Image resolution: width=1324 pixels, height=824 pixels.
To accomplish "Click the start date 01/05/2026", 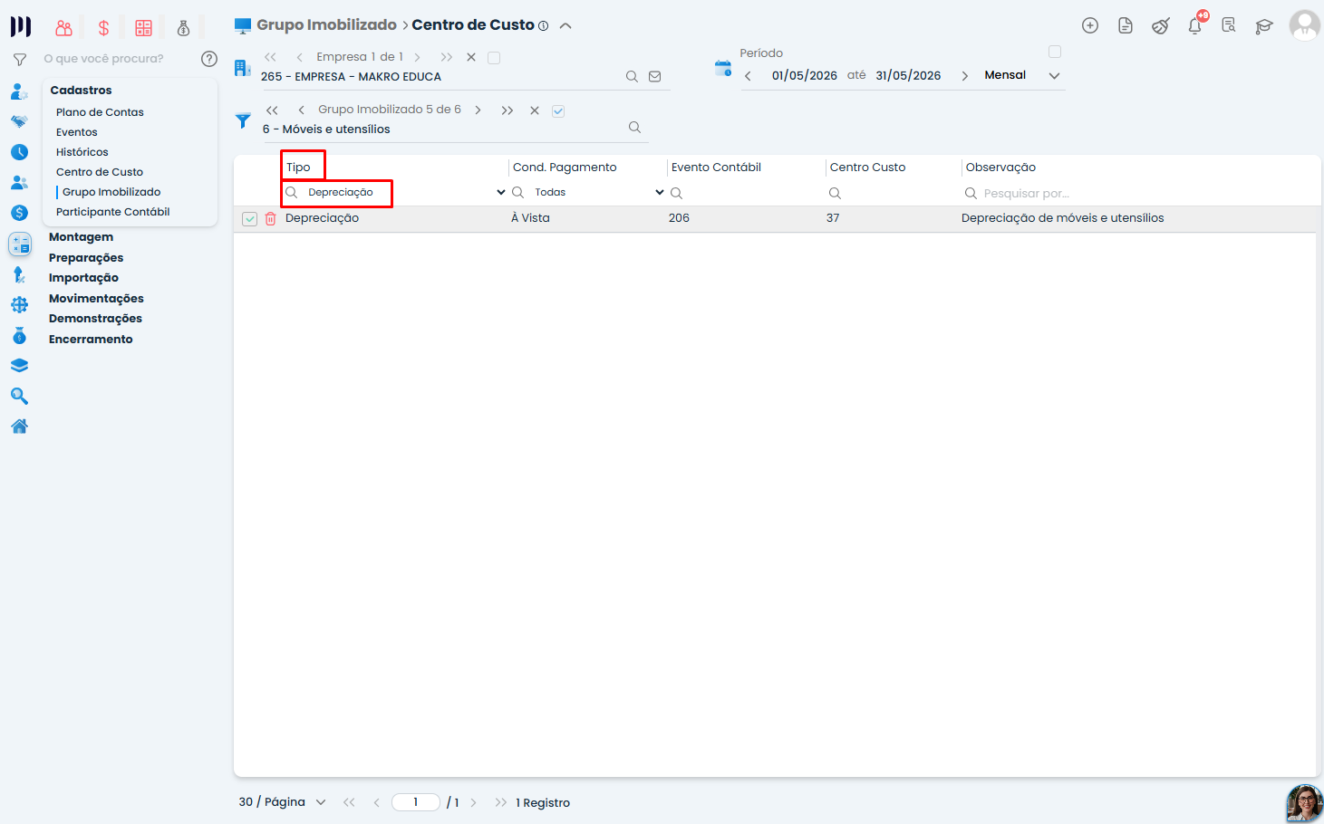I will coord(805,76).
